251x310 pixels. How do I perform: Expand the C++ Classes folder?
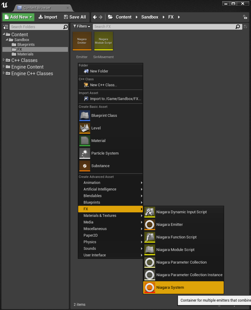pos(4,60)
